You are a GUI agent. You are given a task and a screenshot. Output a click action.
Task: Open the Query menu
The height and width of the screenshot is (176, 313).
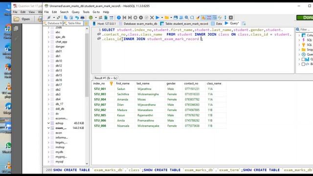point(75,12)
